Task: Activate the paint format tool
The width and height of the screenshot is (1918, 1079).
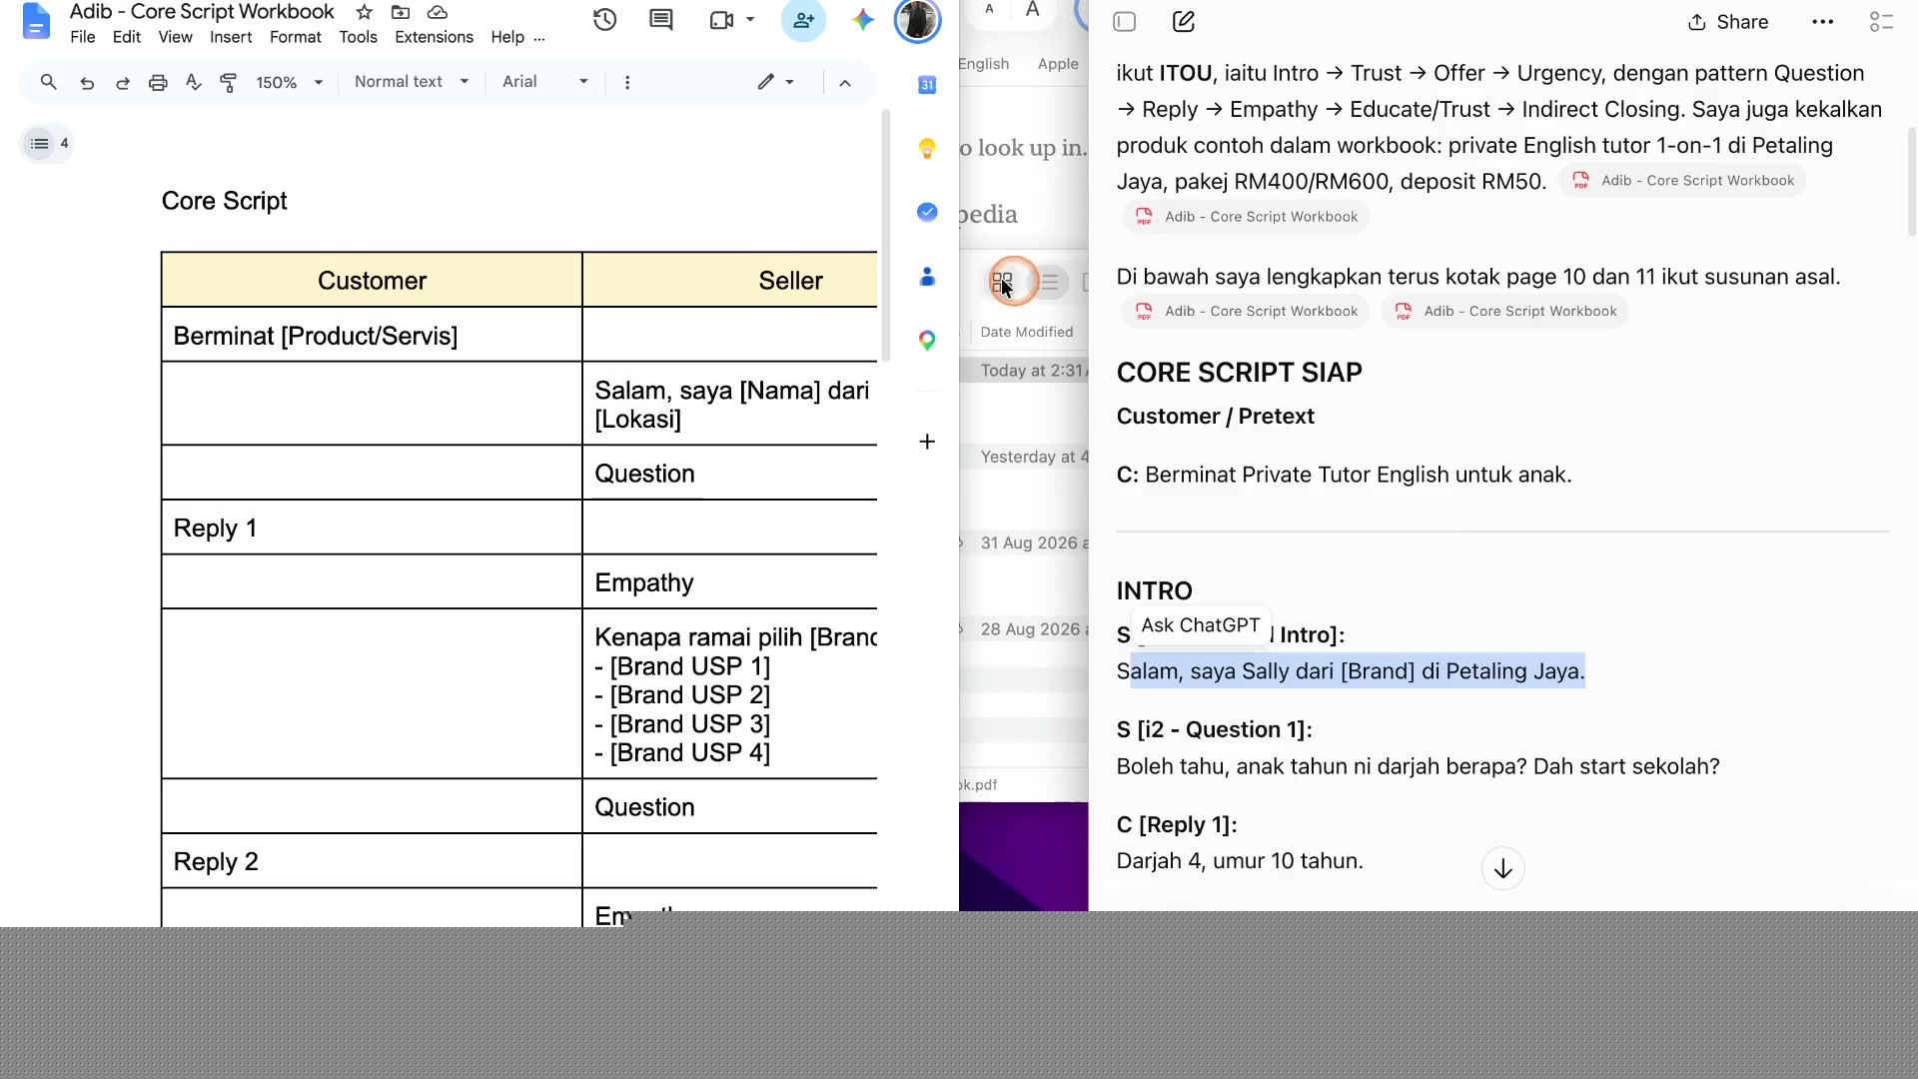Action: [x=229, y=82]
